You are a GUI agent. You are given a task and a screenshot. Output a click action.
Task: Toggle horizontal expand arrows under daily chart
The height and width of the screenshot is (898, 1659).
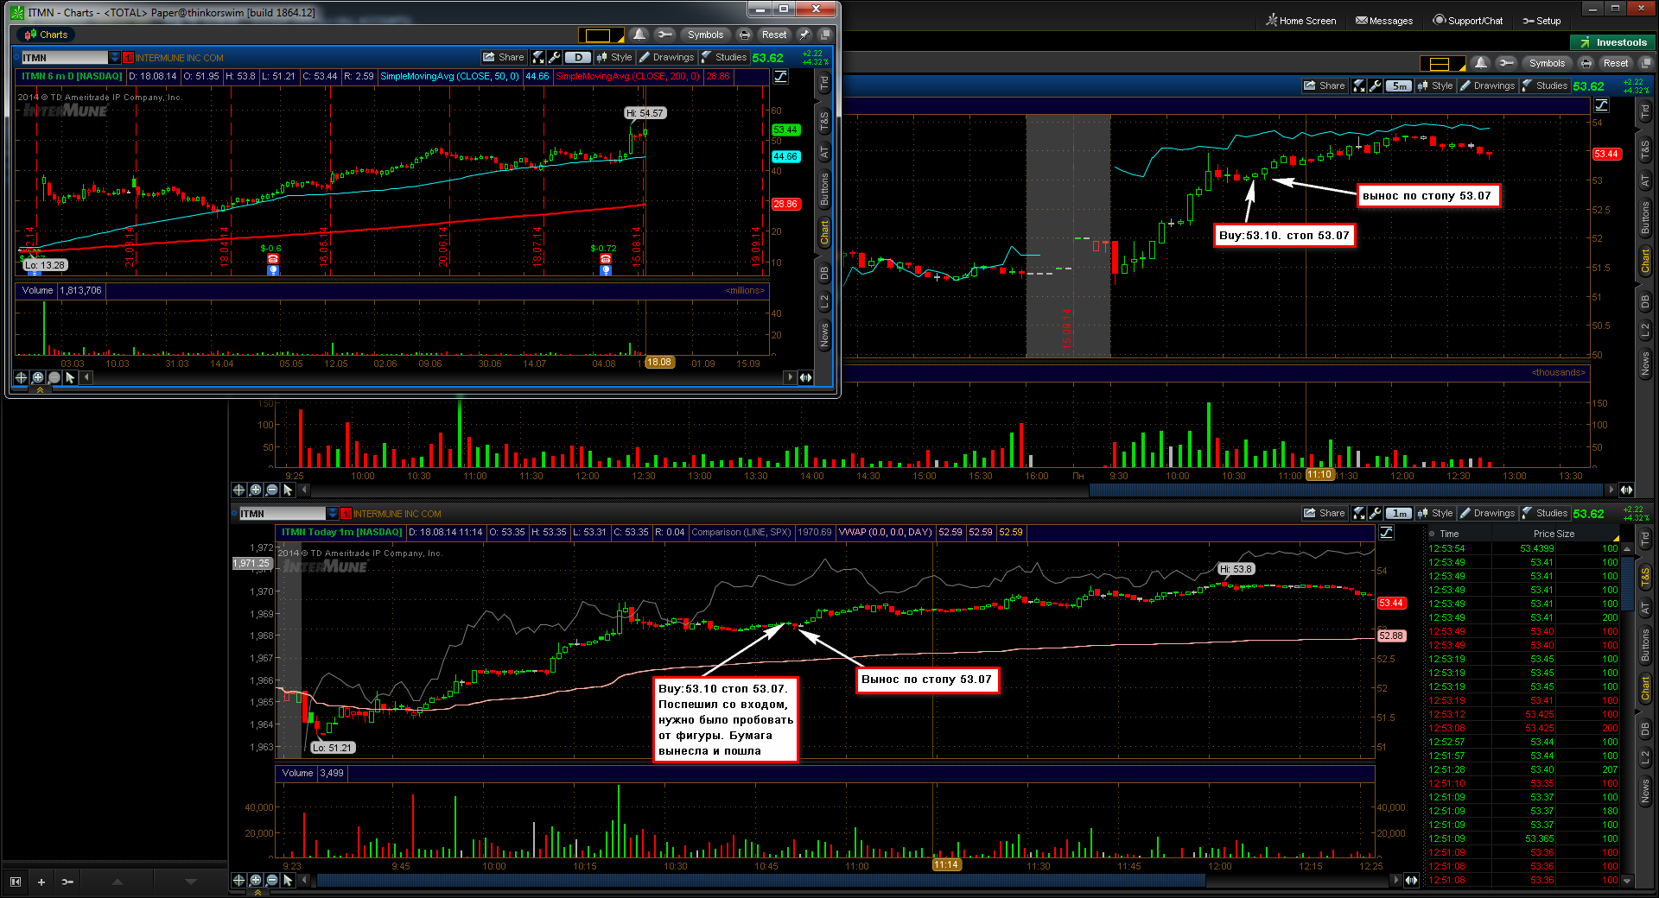click(x=806, y=377)
